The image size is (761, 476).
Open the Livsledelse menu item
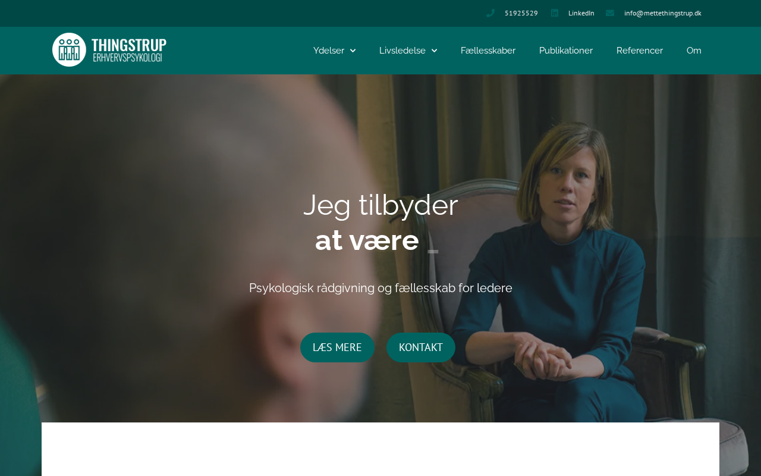pyautogui.click(x=402, y=51)
